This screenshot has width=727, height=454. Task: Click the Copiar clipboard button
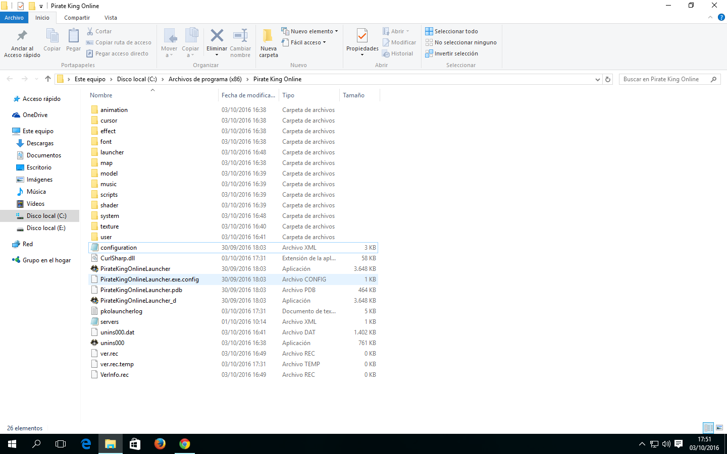coord(52,40)
